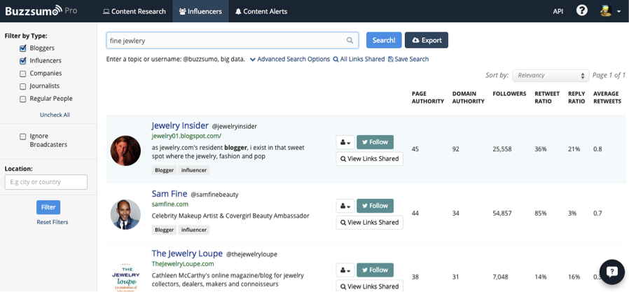The height and width of the screenshot is (292, 629).
Task: Export the influencer results
Action: pyautogui.click(x=427, y=40)
